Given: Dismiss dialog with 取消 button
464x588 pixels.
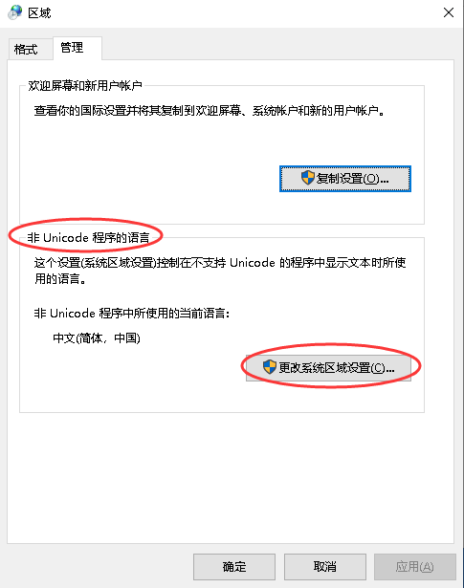Looking at the screenshot, I should click(325, 566).
